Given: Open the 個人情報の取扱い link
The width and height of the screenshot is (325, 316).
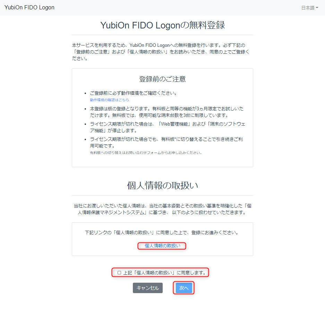Looking at the screenshot, I should [162, 246].
